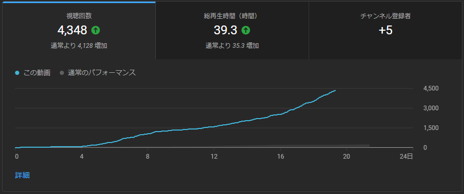Click the 通常のパフォーマンス legend label
Viewport: 464px width, 194px height.
[x=101, y=73]
